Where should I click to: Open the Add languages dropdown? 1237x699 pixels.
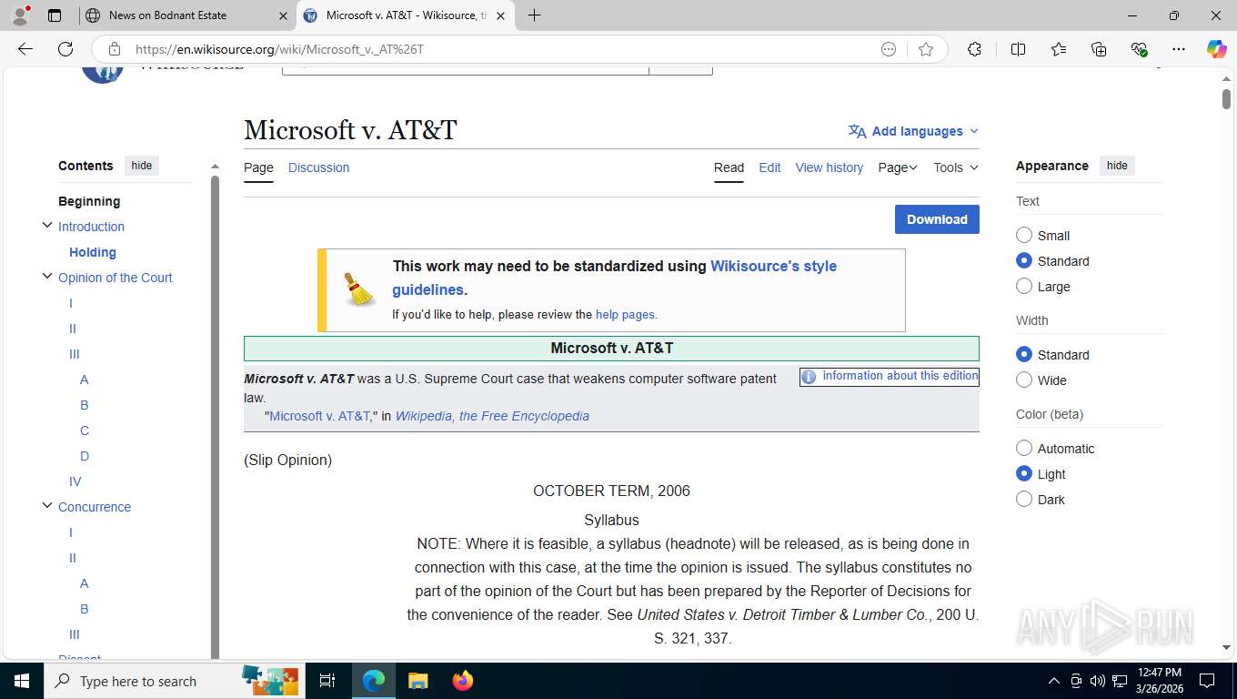[x=913, y=131]
